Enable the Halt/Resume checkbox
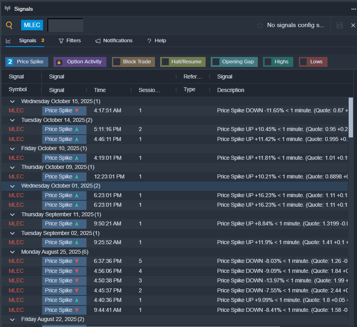Screen dimensions: 357x327 pyautogui.click(x=165, y=62)
